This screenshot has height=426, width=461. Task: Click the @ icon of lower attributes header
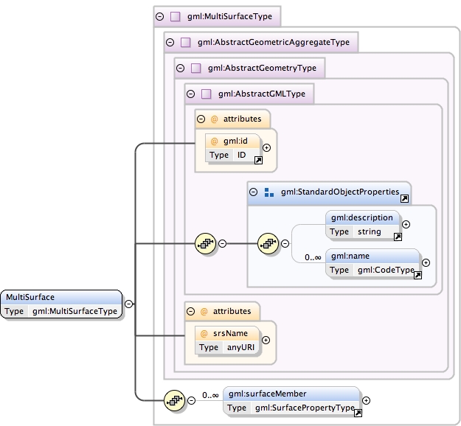(x=204, y=312)
